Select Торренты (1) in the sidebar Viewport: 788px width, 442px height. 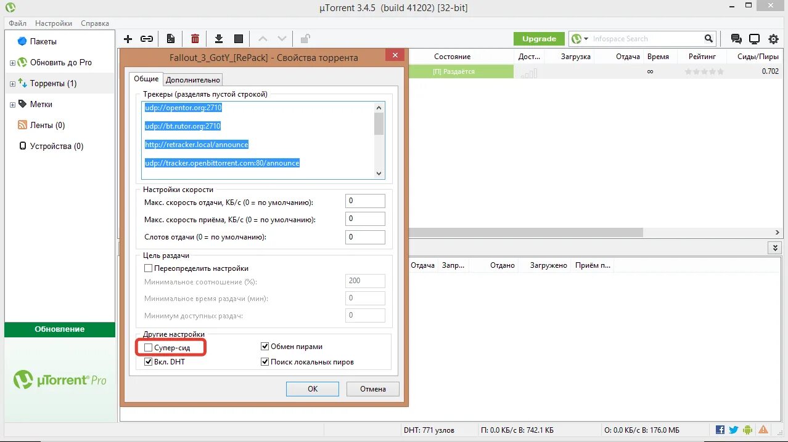[x=54, y=83]
